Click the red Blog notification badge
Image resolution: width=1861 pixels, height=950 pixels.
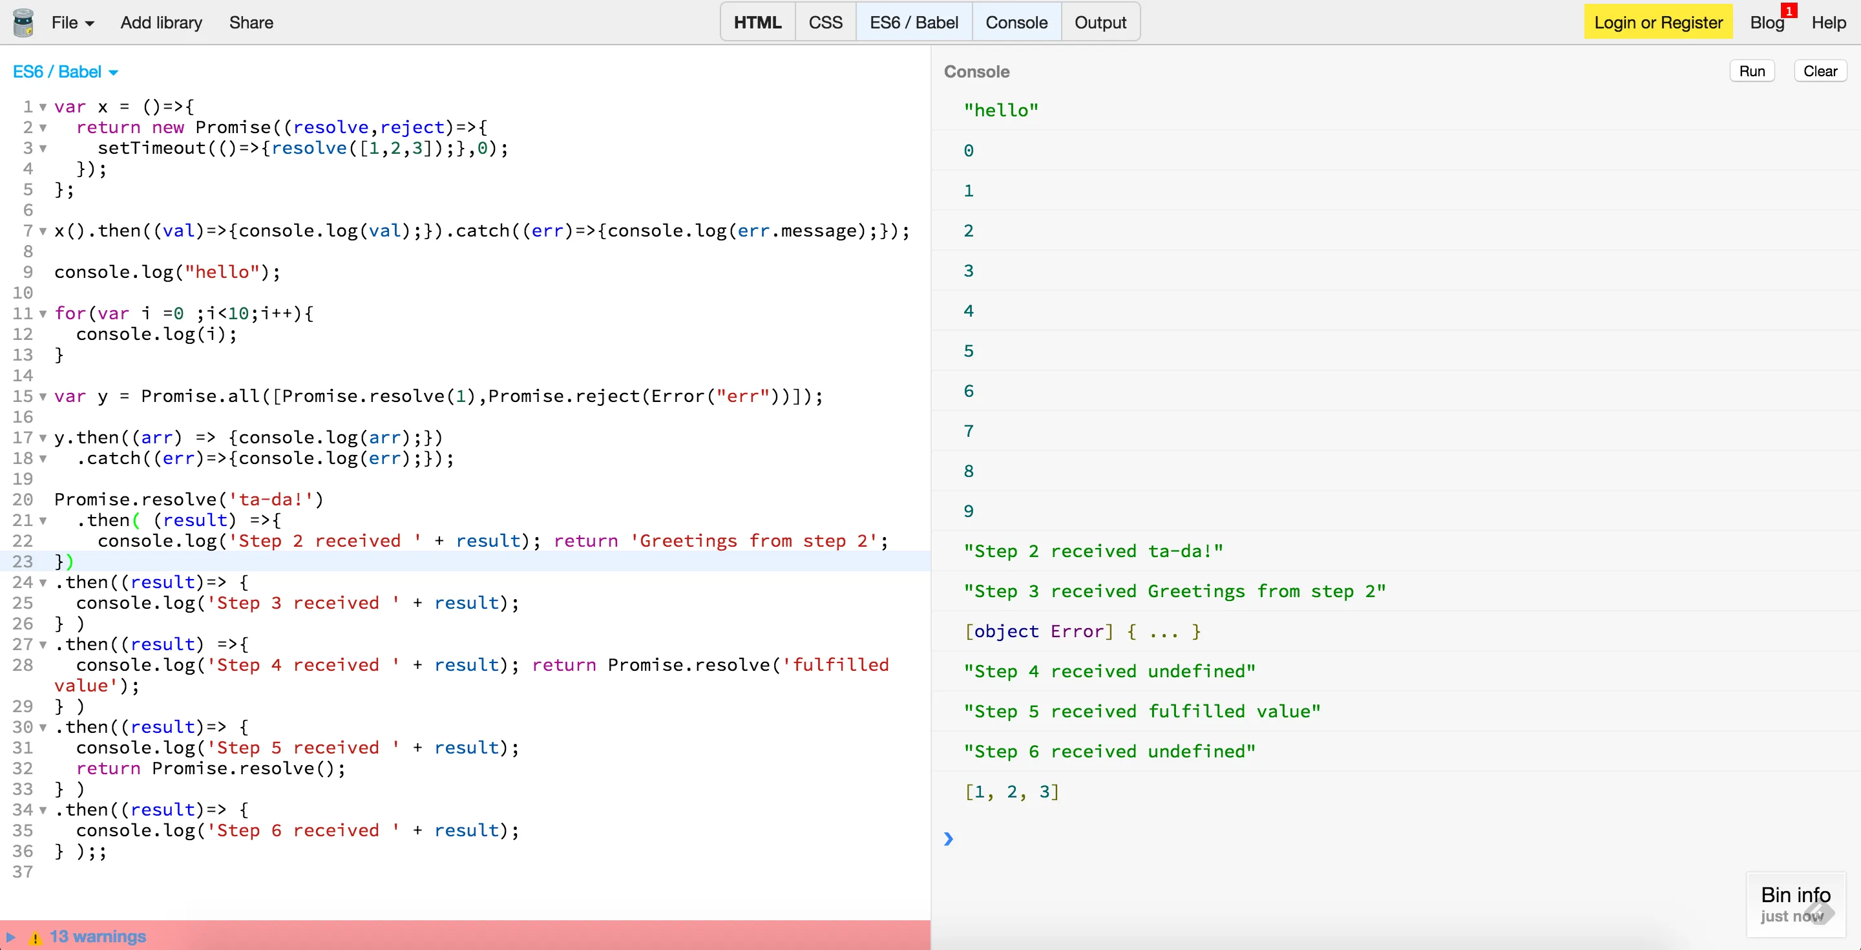click(x=1789, y=11)
